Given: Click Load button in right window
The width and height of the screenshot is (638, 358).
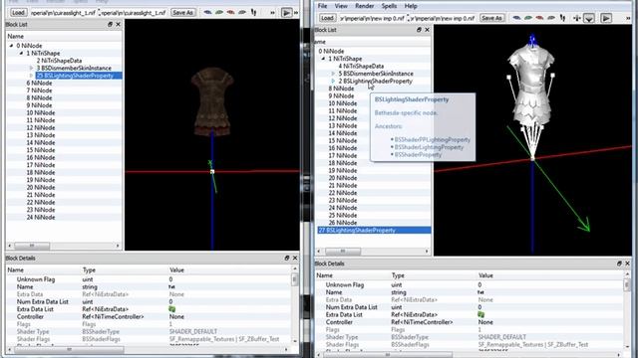Looking at the screenshot, I should [x=327, y=18].
